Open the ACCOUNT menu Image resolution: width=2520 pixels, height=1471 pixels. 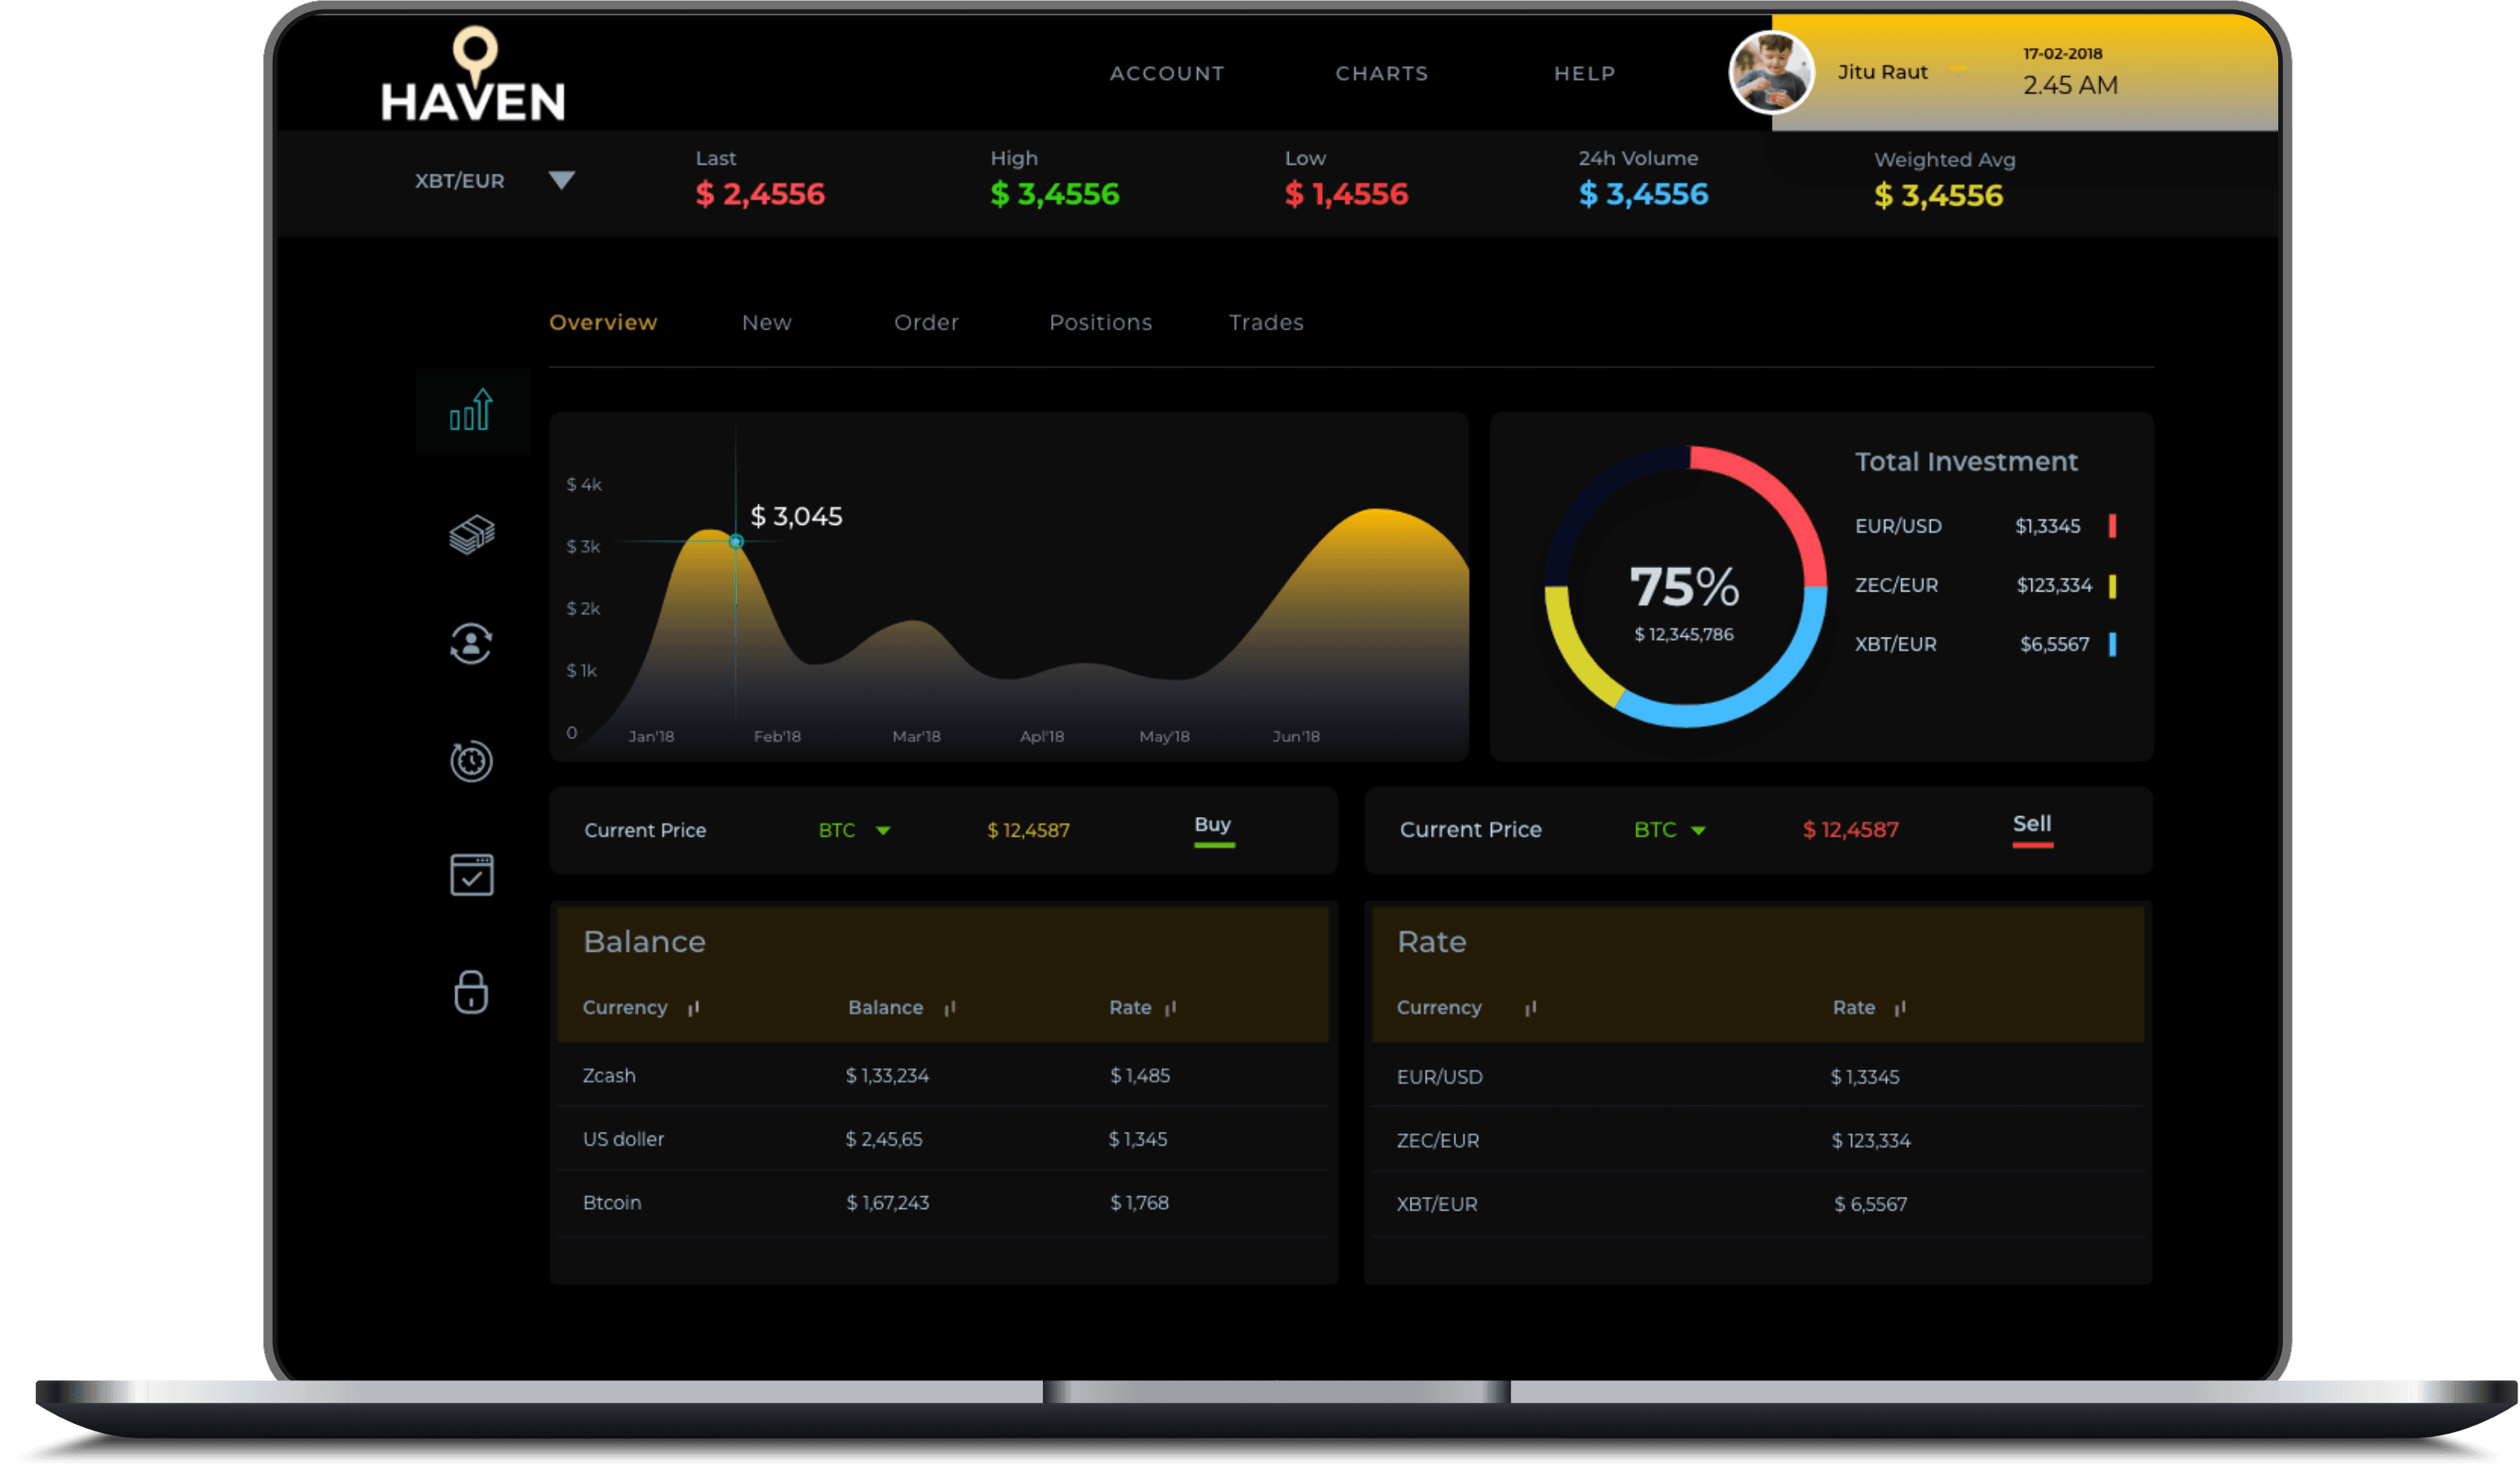pos(1168,74)
